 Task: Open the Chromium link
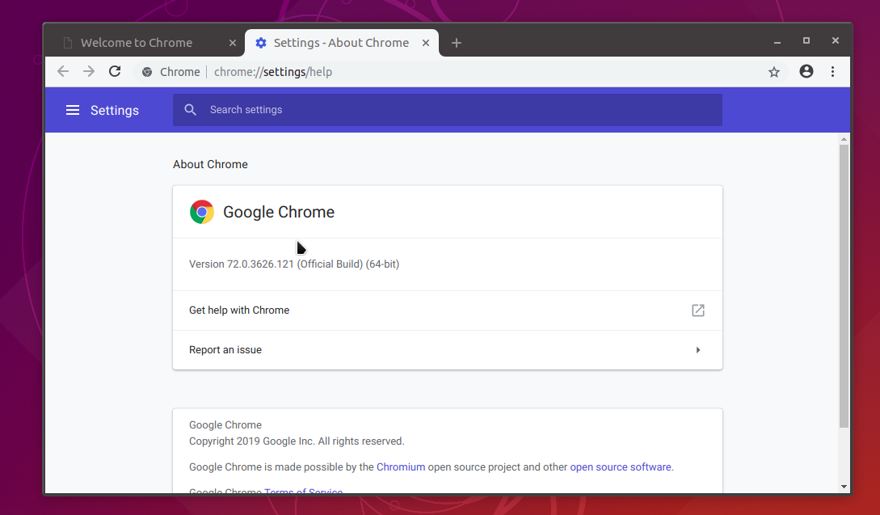tap(401, 466)
